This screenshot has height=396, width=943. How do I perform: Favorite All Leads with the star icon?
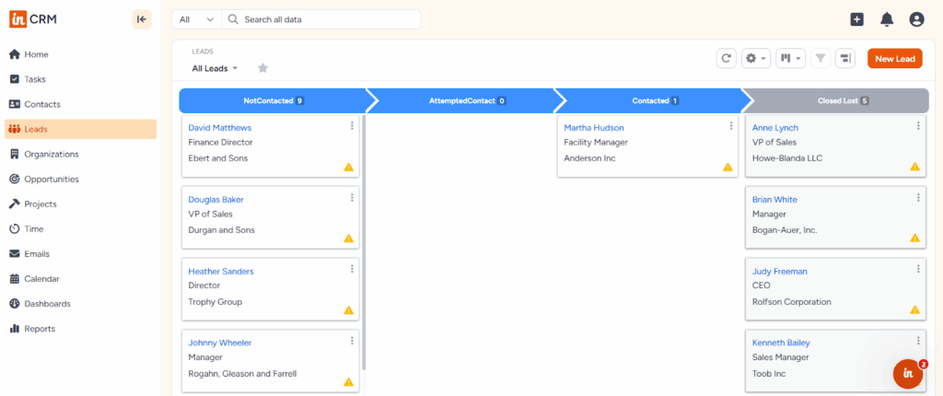[x=262, y=68]
